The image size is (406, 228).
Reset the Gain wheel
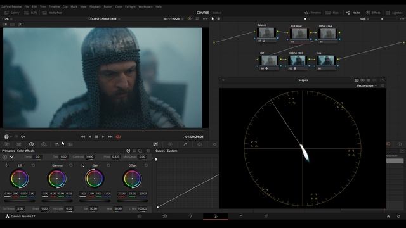[x=108, y=165]
